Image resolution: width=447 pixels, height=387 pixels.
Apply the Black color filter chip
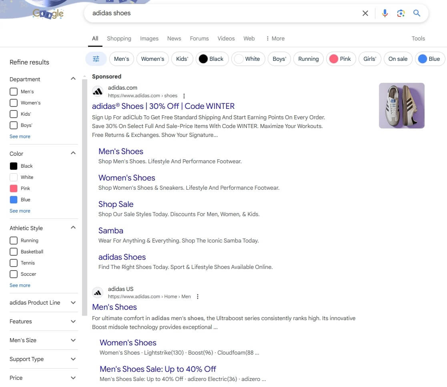pyautogui.click(x=212, y=59)
